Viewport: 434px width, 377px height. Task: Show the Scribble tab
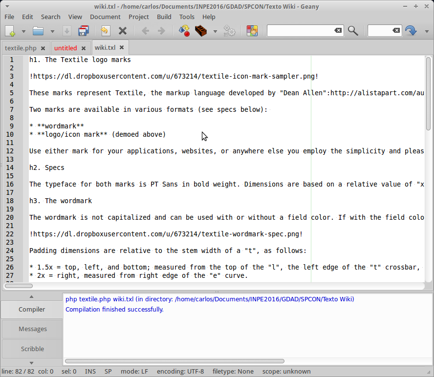click(x=32, y=349)
